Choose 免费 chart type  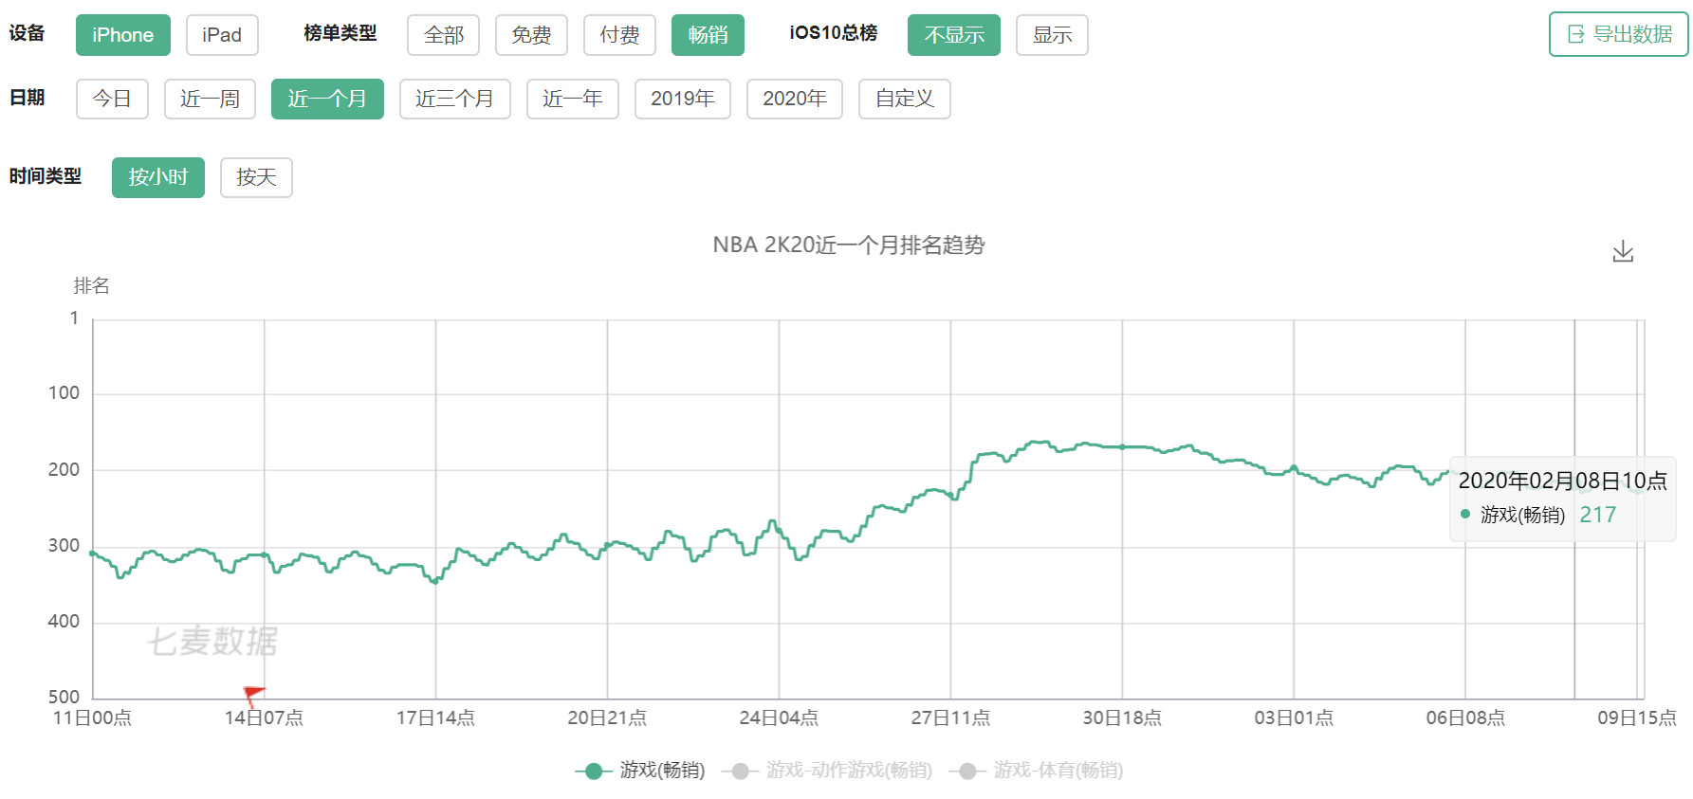tap(531, 35)
